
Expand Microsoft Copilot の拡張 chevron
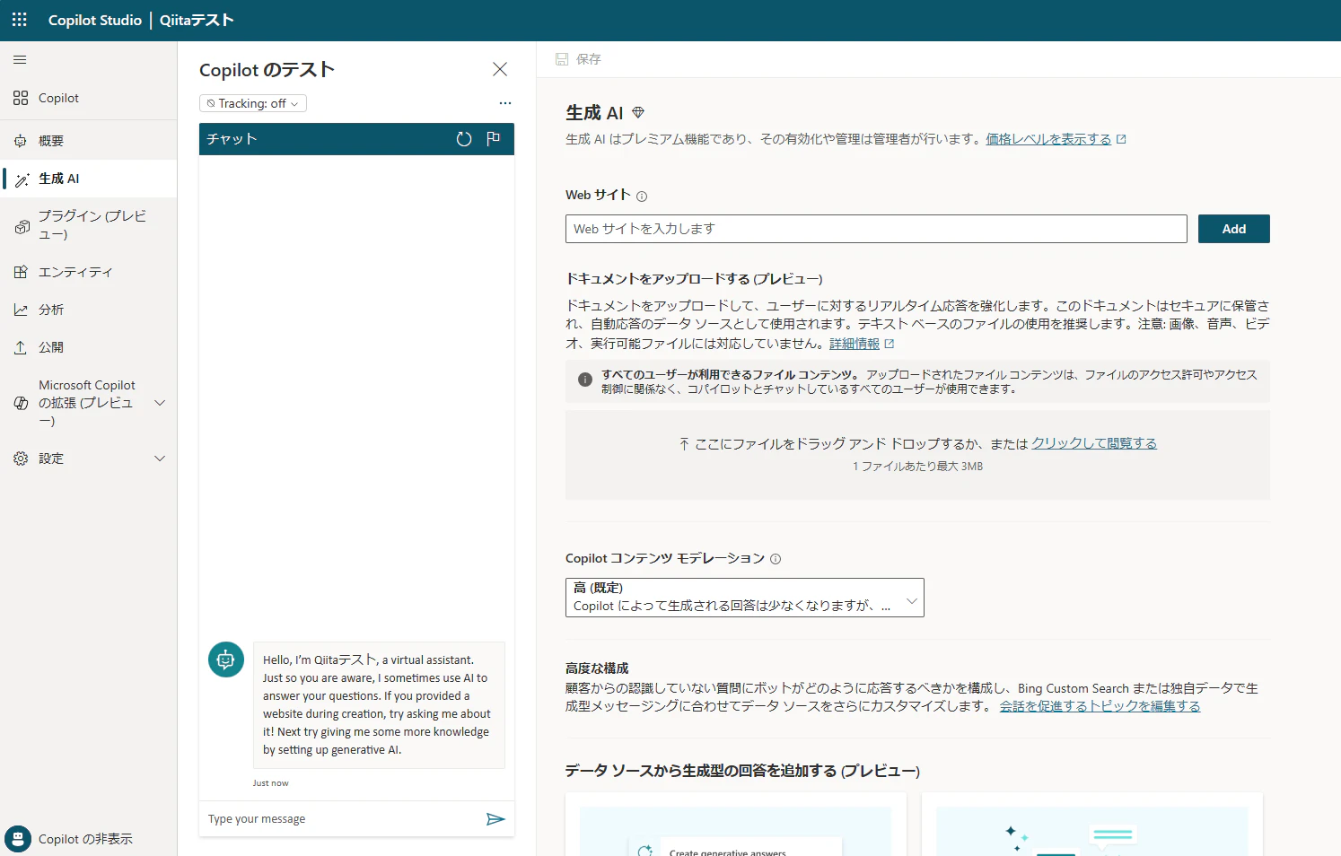[x=160, y=403]
